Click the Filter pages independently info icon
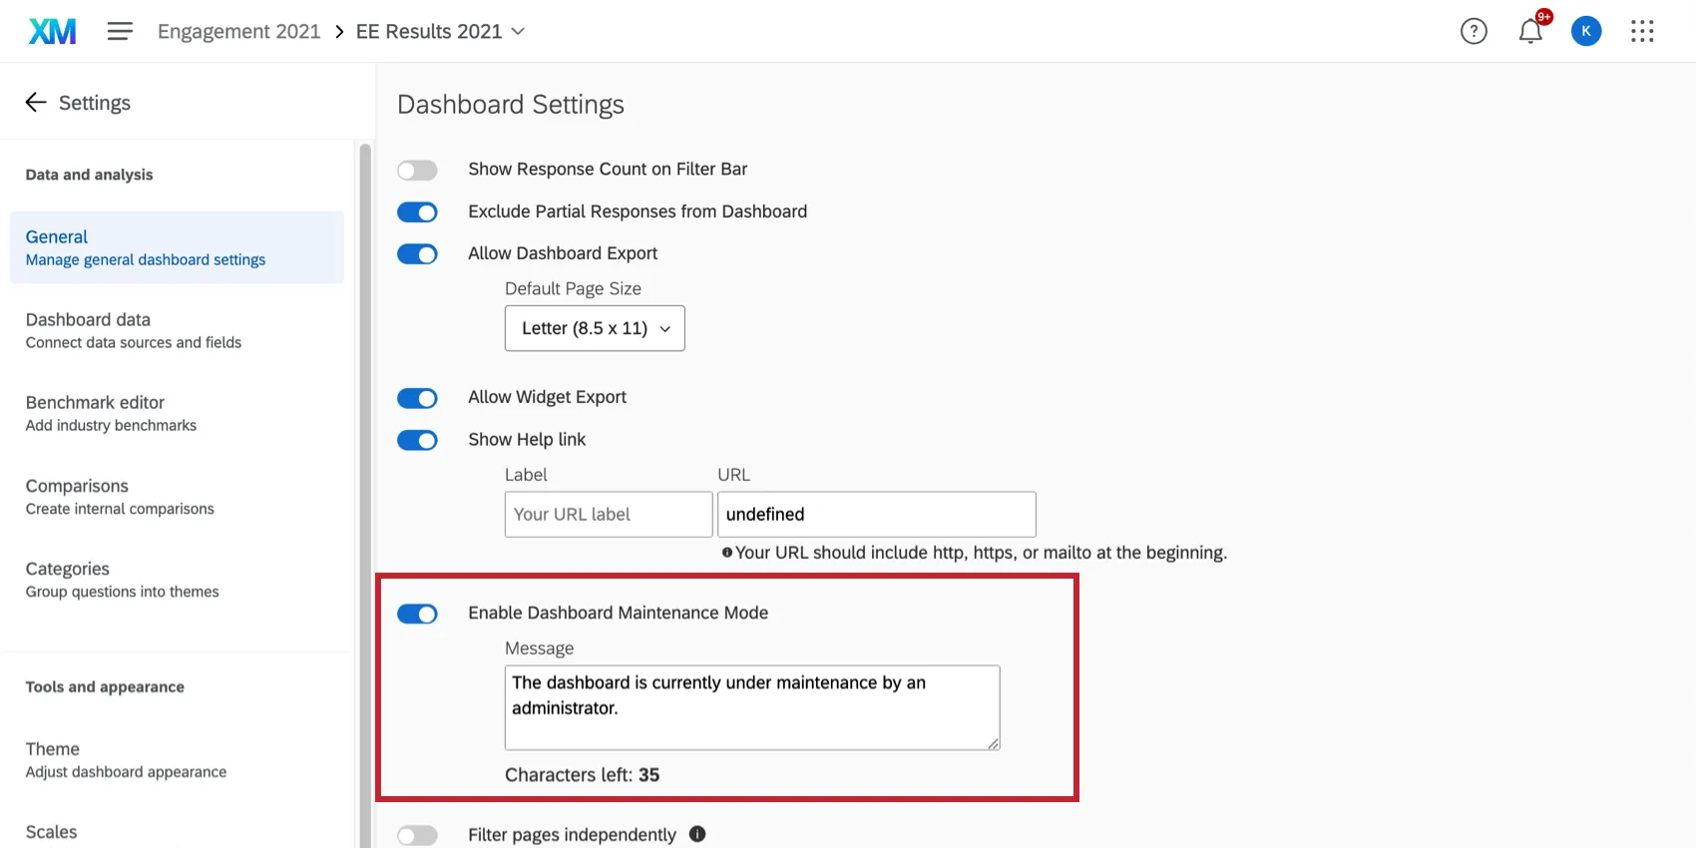Viewport: 1696px width, 848px height. click(x=697, y=834)
